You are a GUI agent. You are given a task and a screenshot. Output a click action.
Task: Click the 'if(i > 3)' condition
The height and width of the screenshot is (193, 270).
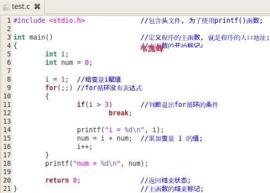tap(94, 104)
